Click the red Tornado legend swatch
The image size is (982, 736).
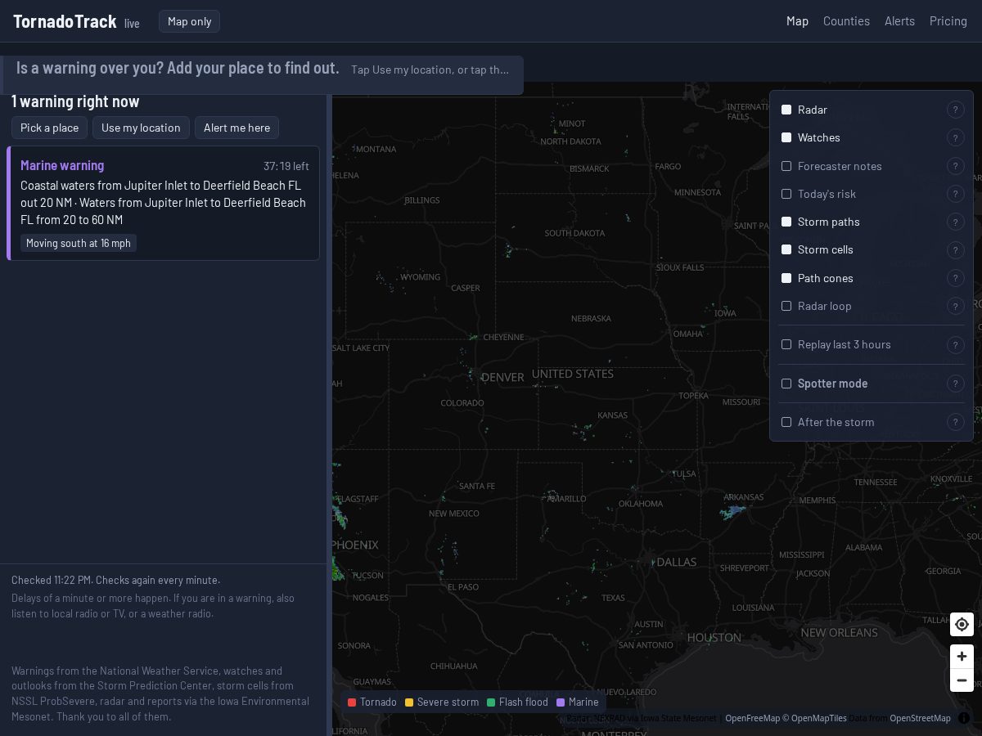point(352,702)
